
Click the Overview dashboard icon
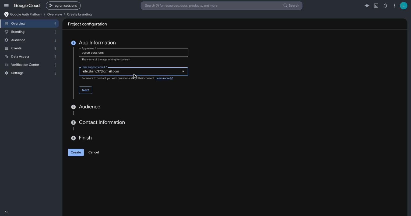click(x=6, y=24)
